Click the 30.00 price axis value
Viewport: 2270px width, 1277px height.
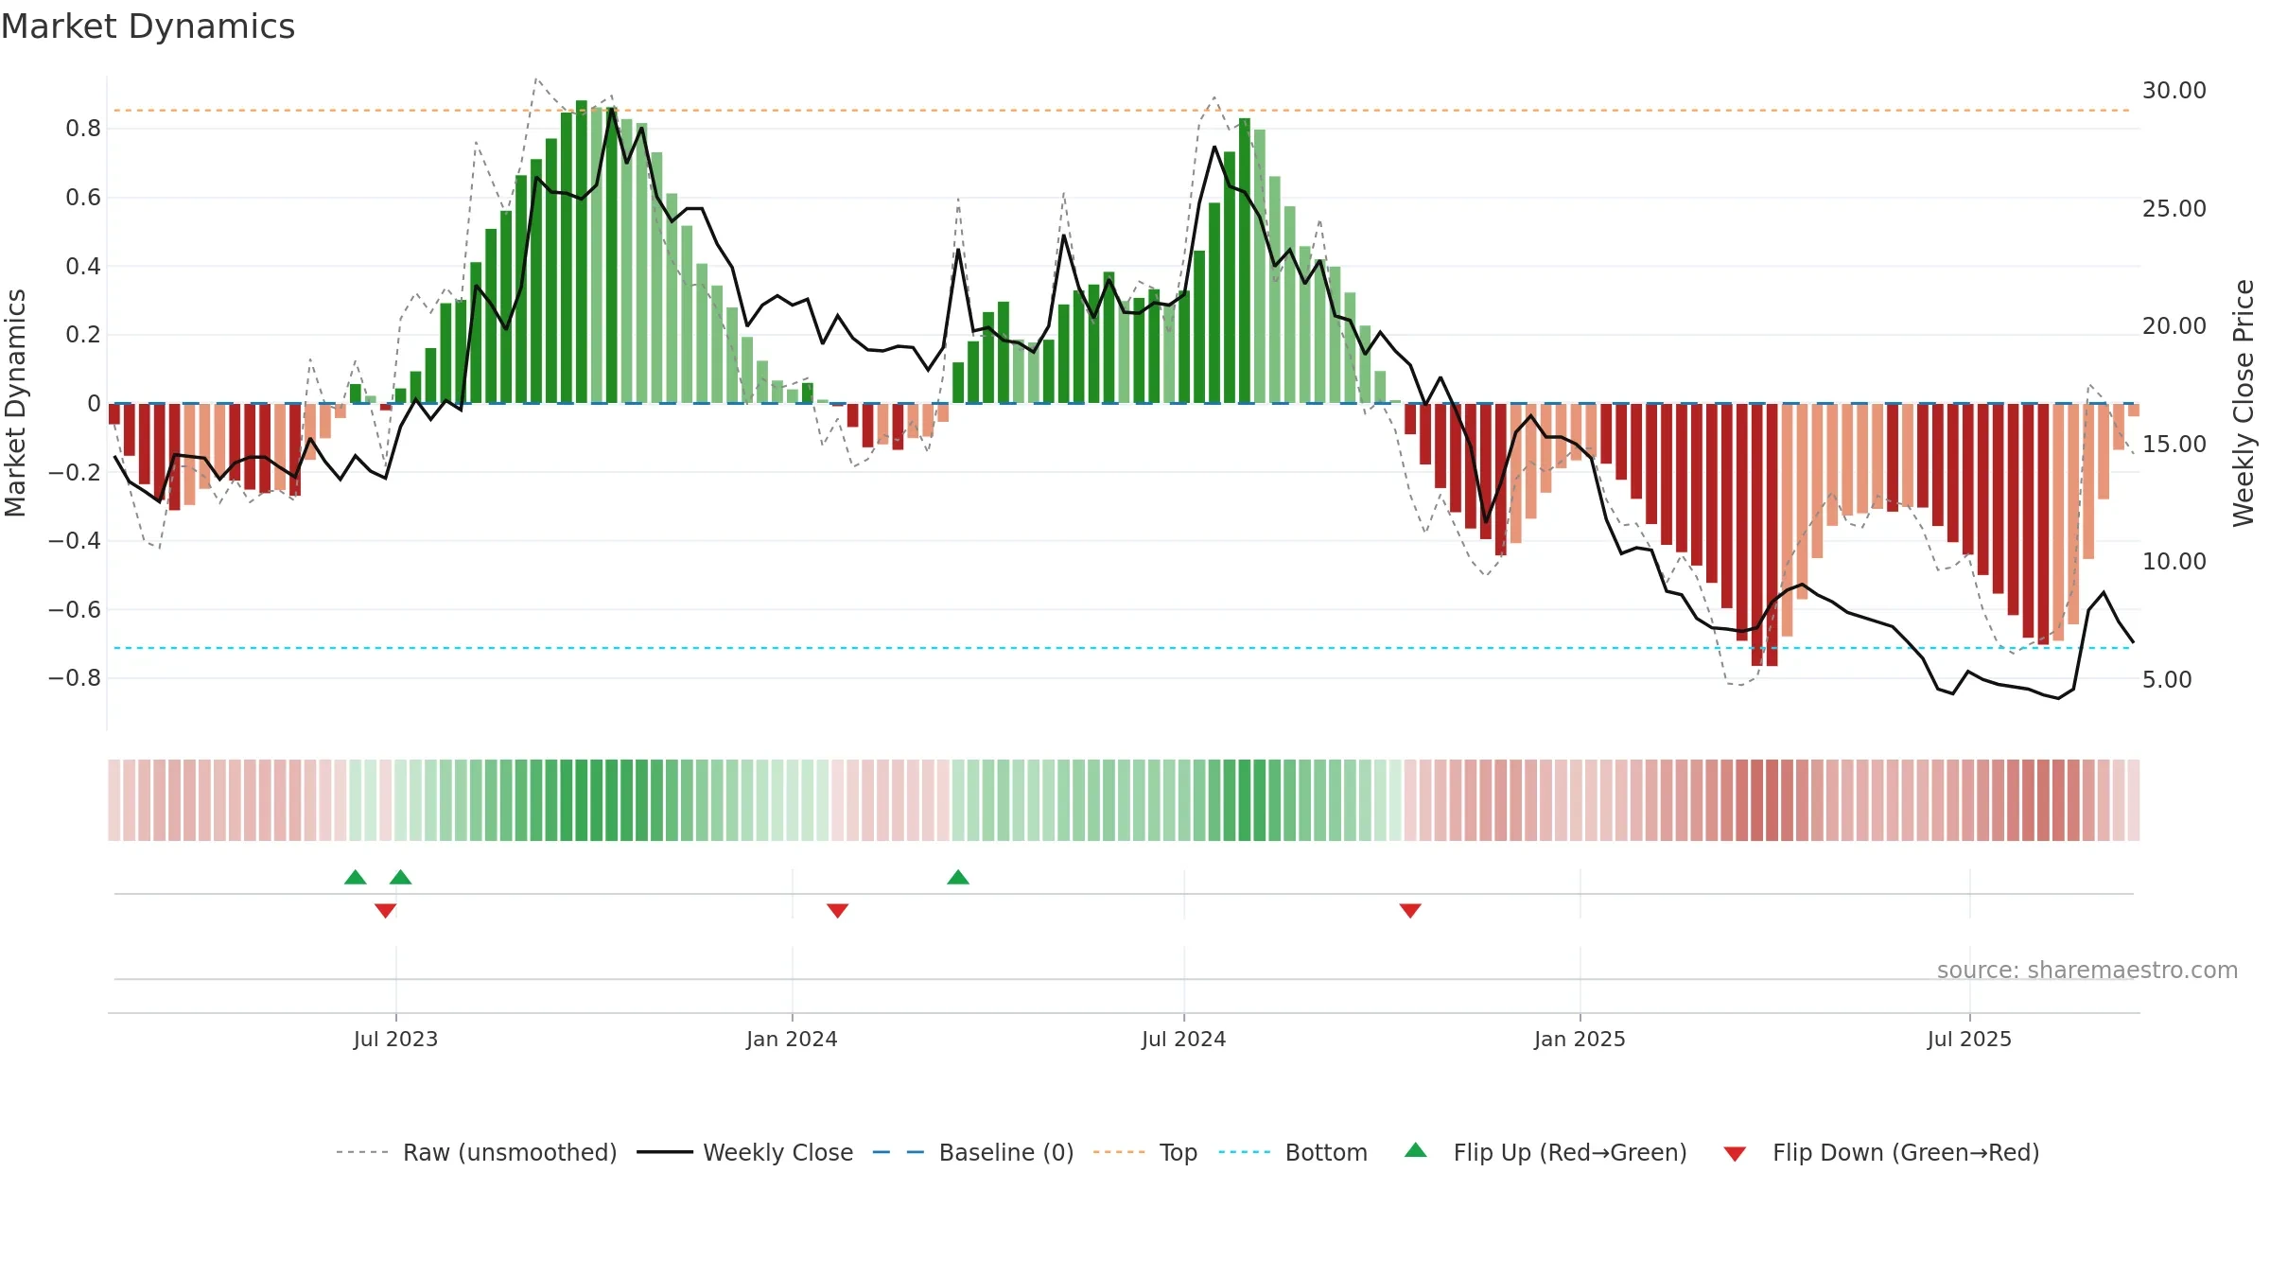[x=2174, y=91]
